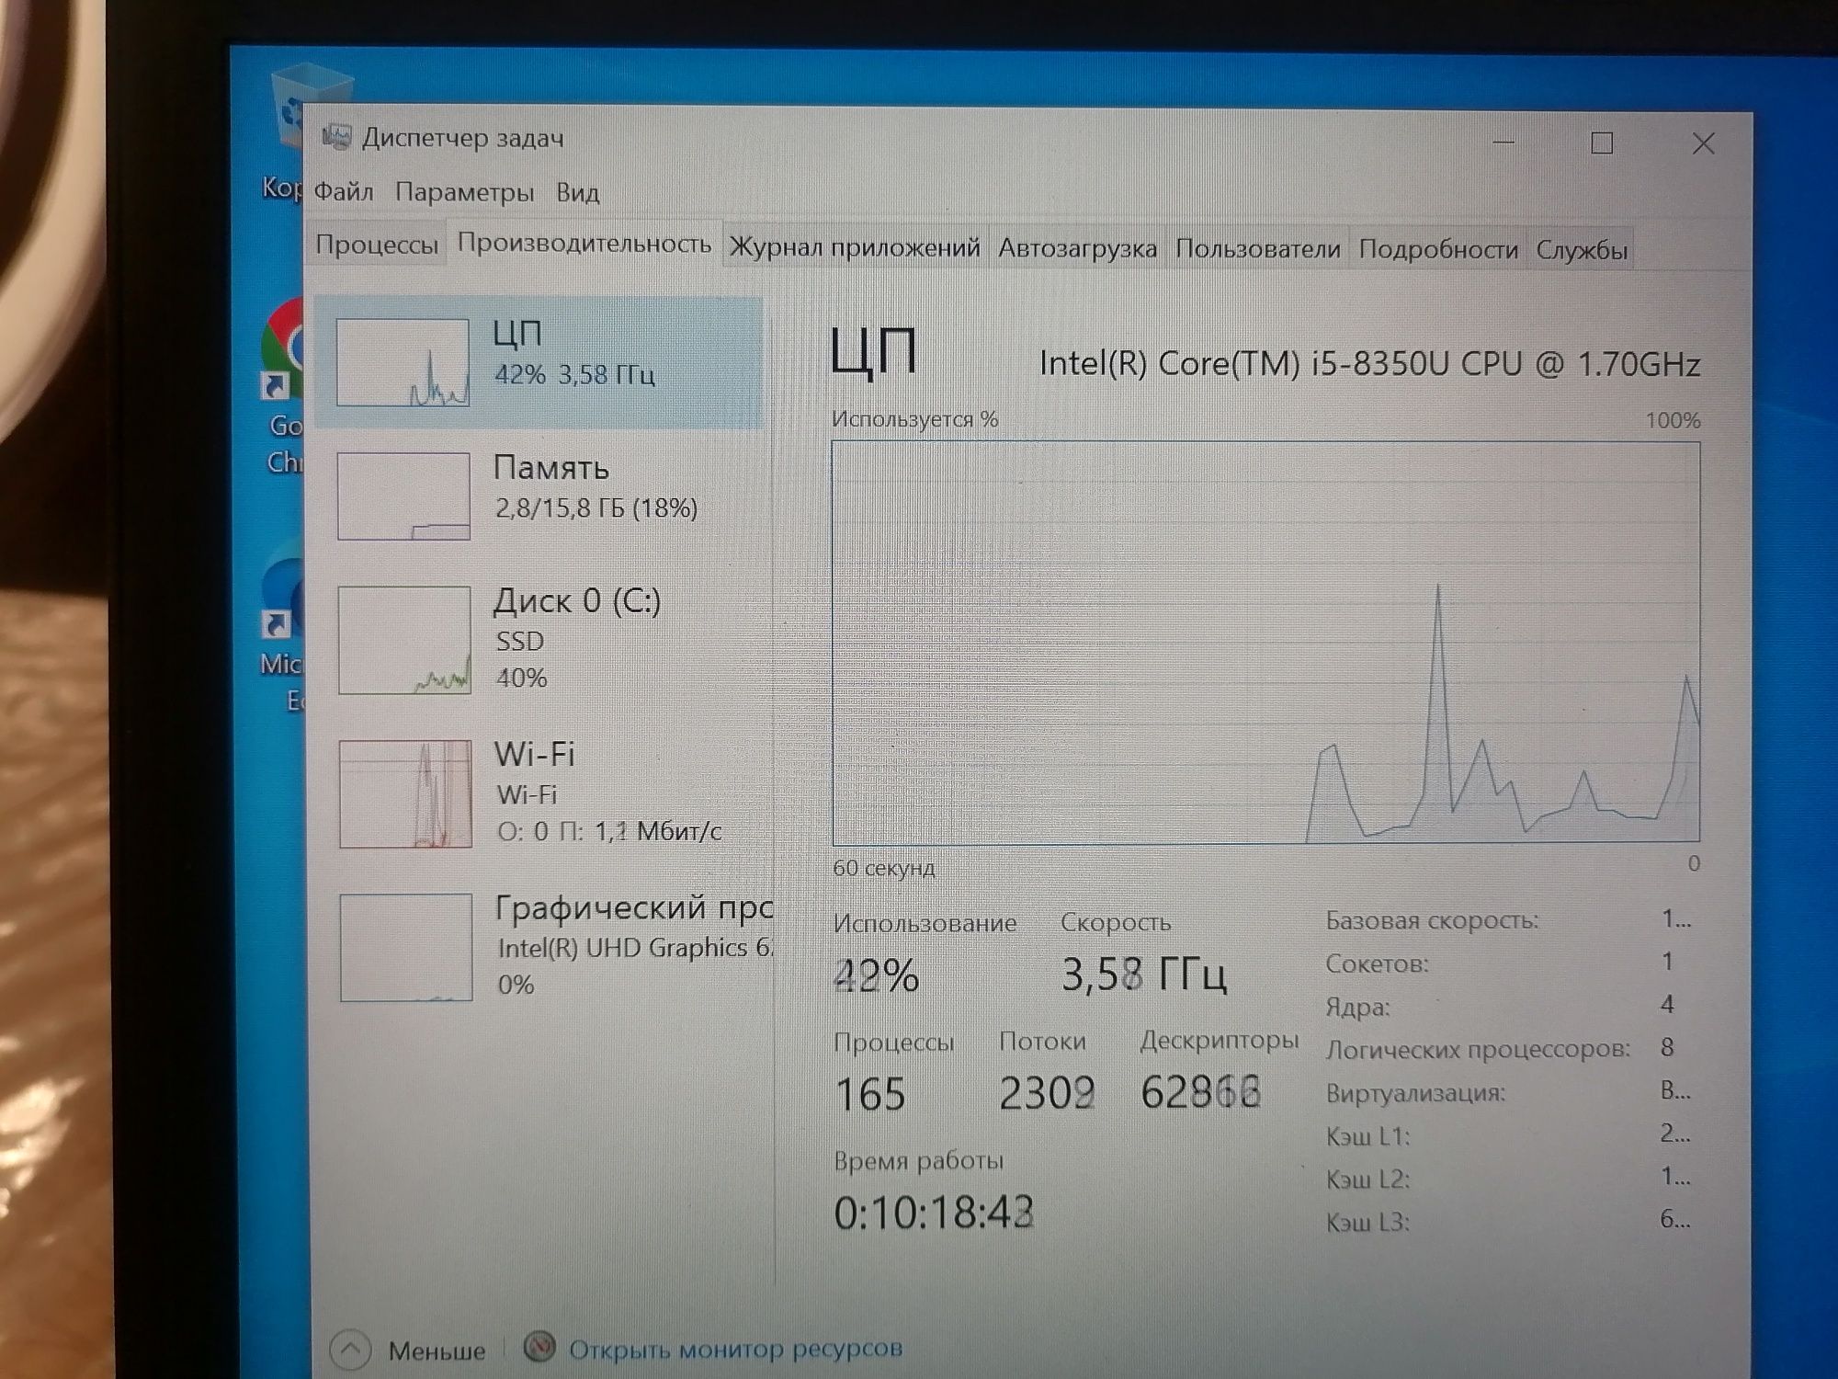Click the Используется % graph label
1838x1379 pixels.
tap(914, 419)
